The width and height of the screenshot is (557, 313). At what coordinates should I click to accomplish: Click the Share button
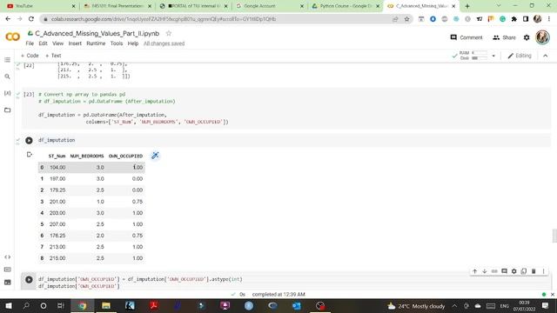pos(504,37)
